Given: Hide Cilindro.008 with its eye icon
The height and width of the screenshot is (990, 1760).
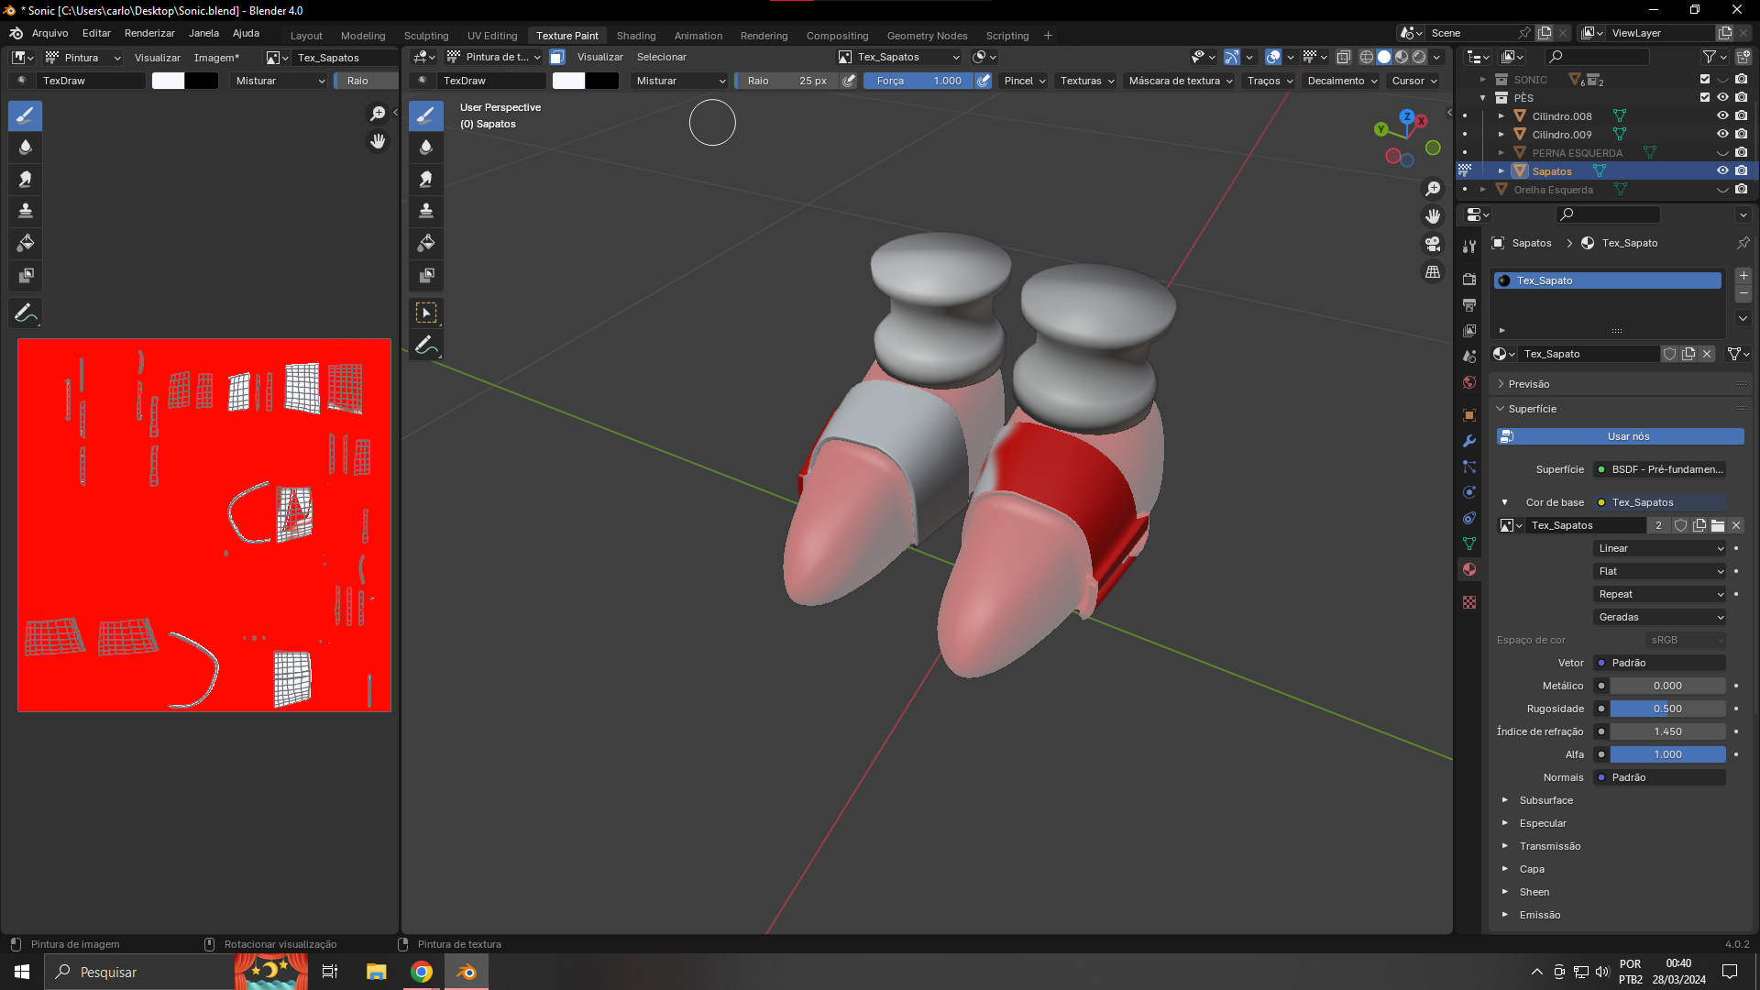Looking at the screenshot, I should coord(1722,116).
